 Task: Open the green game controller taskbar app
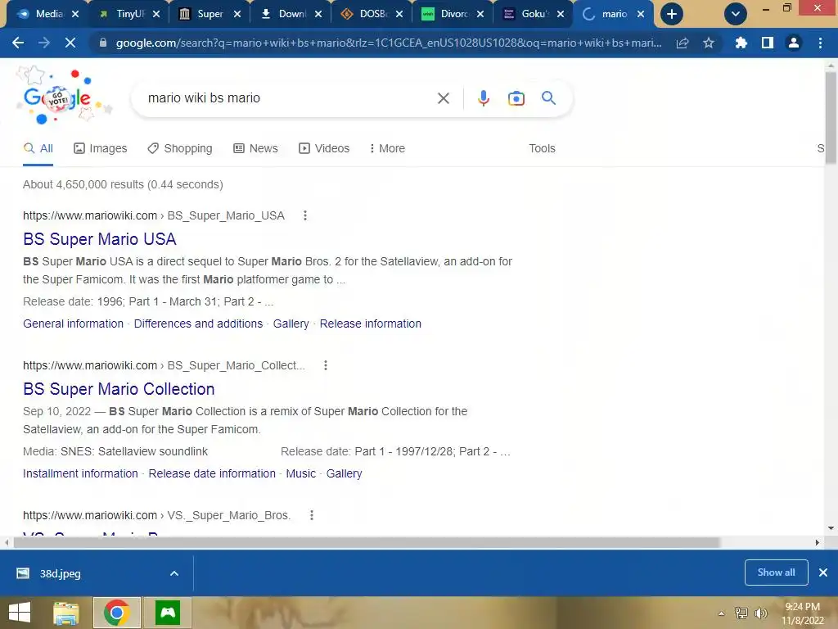(x=168, y=613)
